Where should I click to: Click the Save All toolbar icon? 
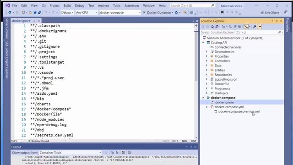click(40, 12)
